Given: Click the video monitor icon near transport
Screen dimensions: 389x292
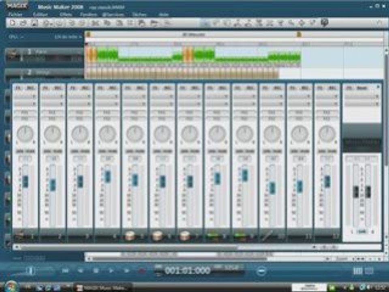Looking at the screenshot, I should 369,271.
